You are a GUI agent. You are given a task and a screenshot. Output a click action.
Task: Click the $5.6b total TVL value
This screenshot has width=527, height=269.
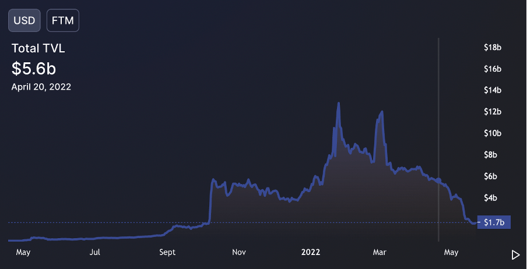34,69
